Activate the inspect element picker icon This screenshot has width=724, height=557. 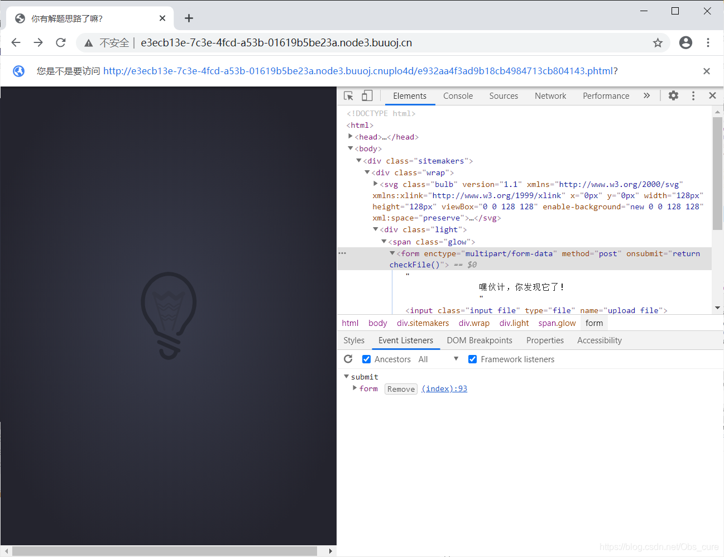pyautogui.click(x=348, y=96)
